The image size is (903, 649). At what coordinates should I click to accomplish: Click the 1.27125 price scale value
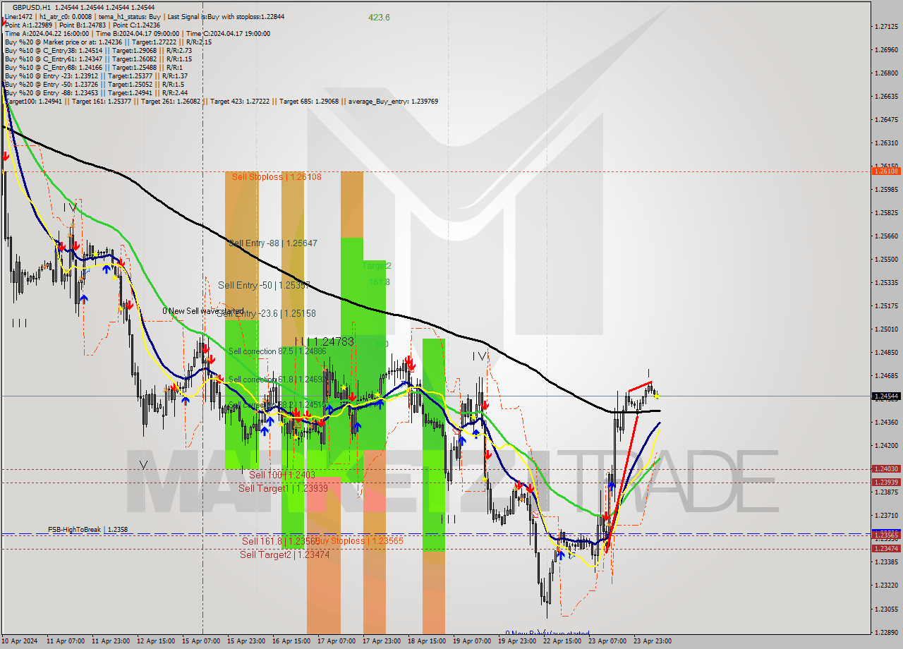pos(885,27)
